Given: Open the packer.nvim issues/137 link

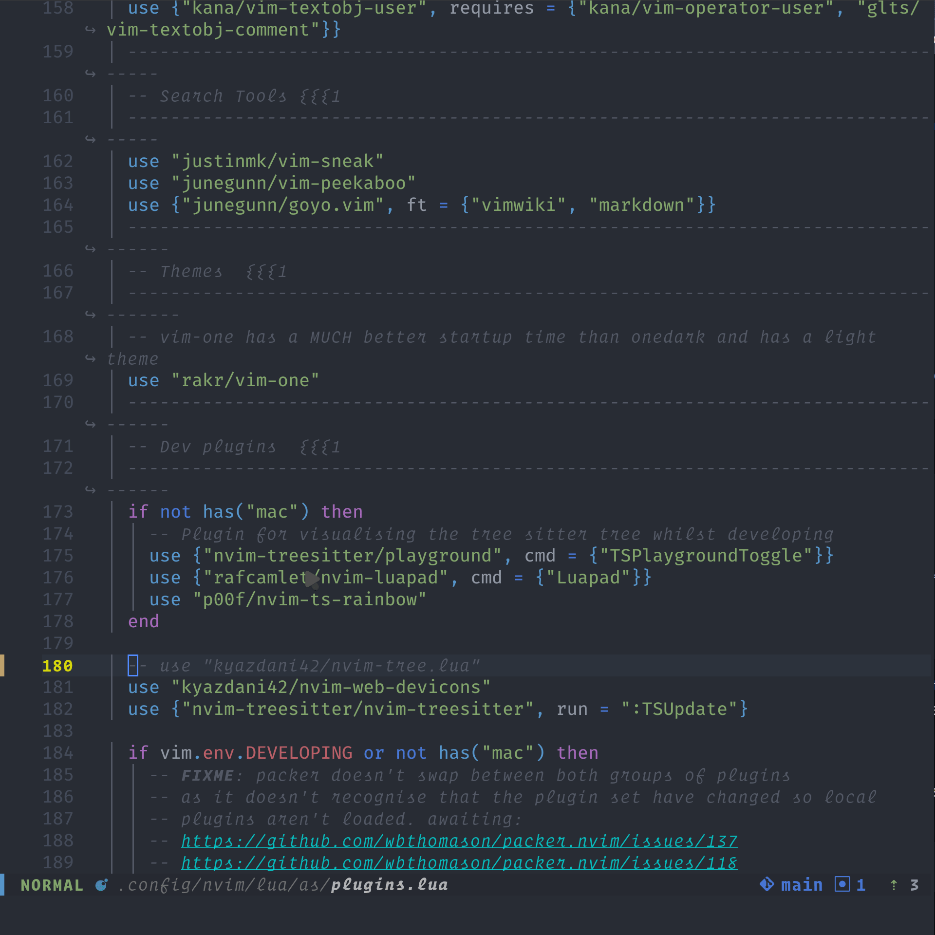Looking at the screenshot, I should click(x=459, y=841).
